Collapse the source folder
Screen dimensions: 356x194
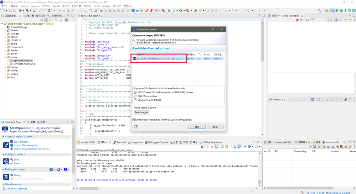pos(5,57)
